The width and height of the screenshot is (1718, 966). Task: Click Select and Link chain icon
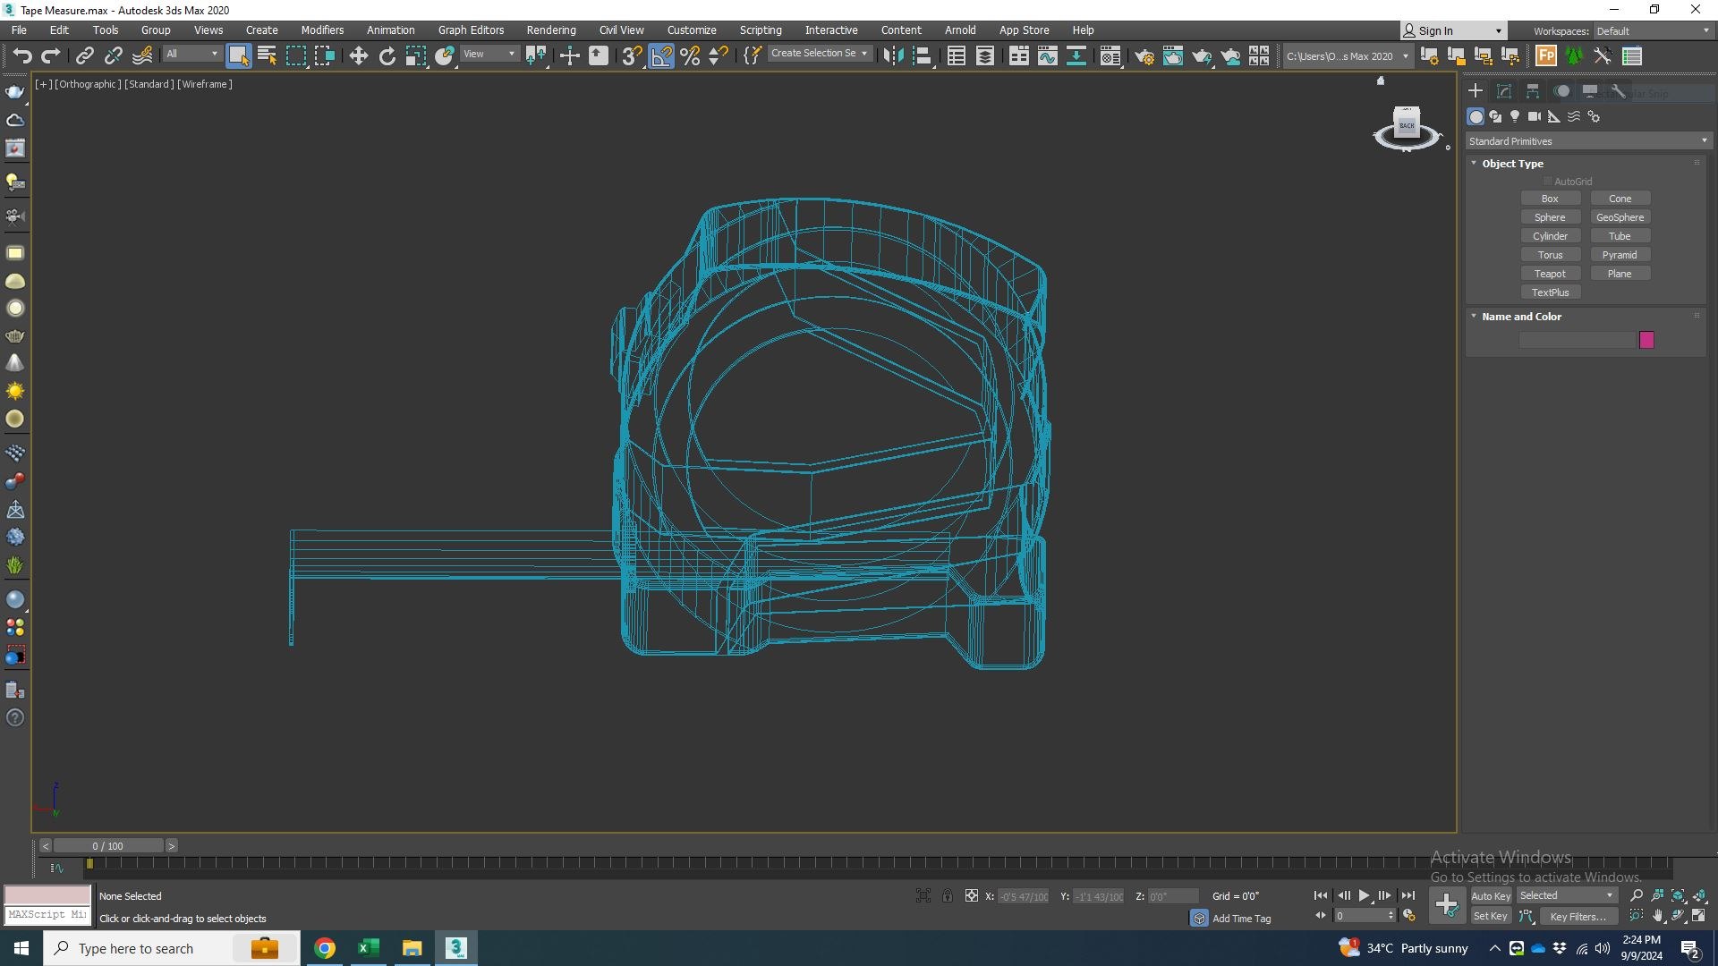pyautogui.click(x=84, y=56)
